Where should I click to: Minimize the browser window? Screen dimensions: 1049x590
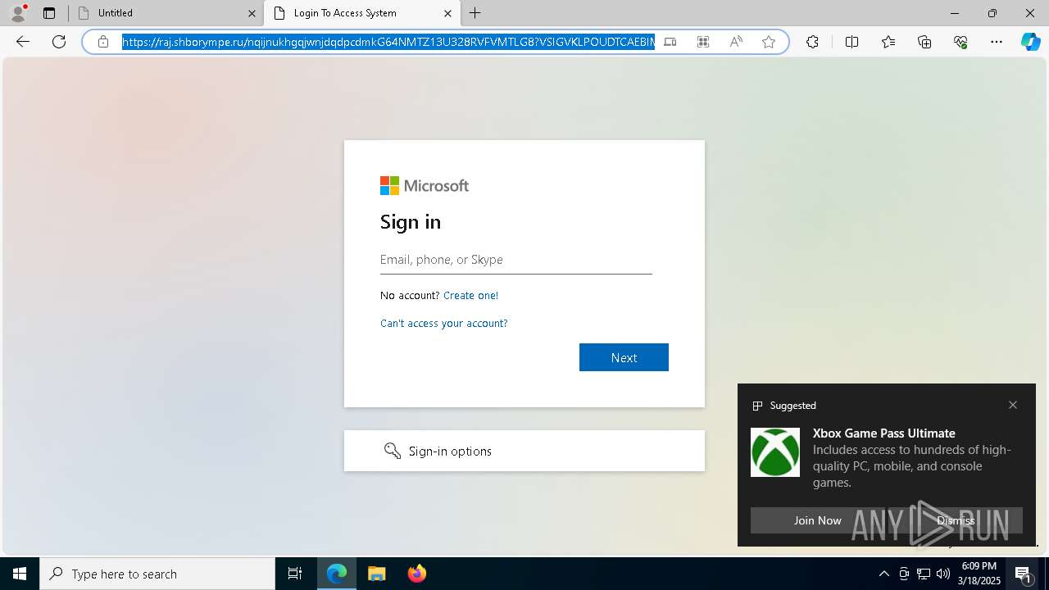pos(954,13)
